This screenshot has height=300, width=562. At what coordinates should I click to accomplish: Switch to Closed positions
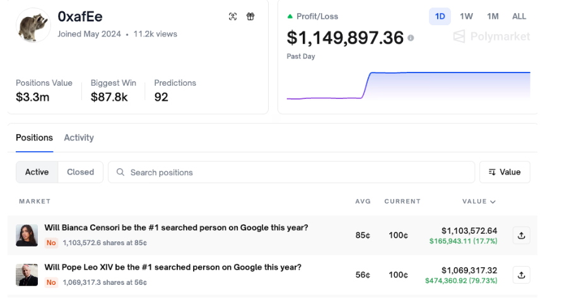pyautogui.click(x=81, y=172)
